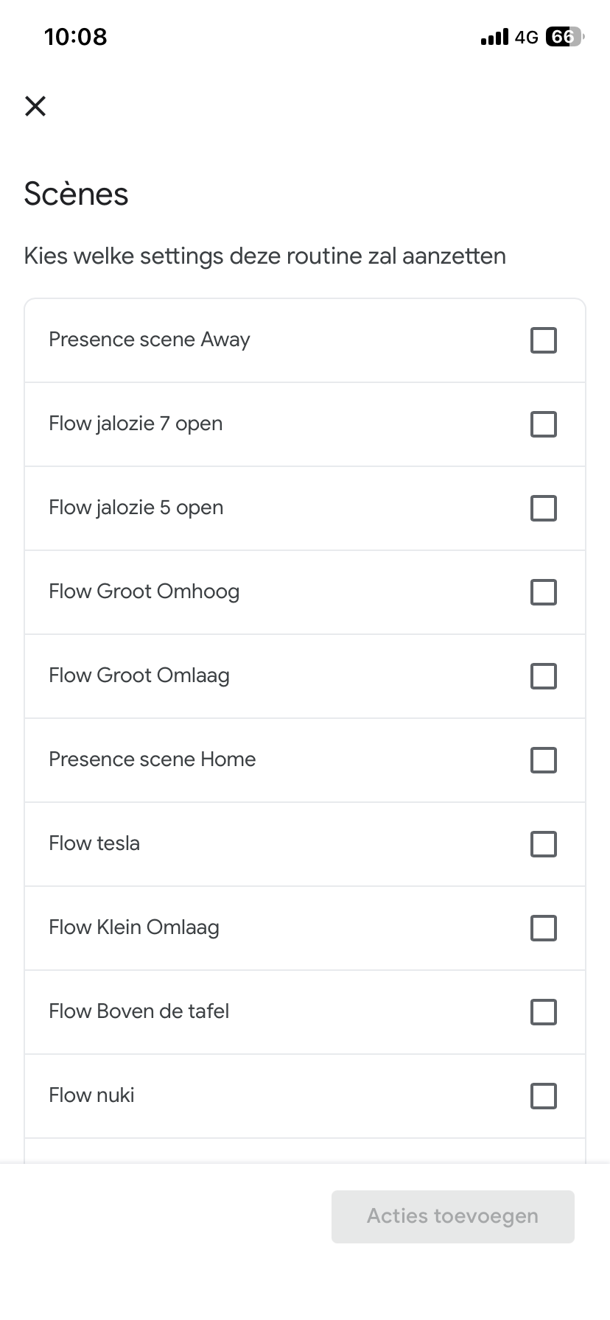This screenshot has width=610, height=1320.
Task: Tap the Flow Boven de tafel label
Action: [139, 1011]
